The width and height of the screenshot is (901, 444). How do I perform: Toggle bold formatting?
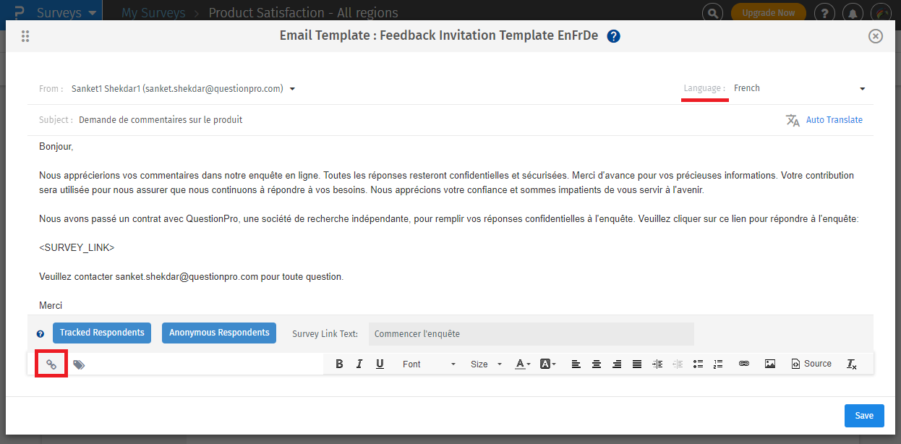pos(339,364)
